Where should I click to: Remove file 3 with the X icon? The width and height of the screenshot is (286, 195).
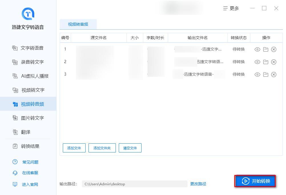click(x=274, y=75)
